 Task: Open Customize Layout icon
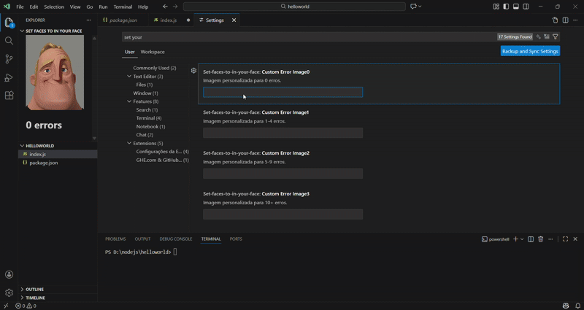tap(496, 7)
